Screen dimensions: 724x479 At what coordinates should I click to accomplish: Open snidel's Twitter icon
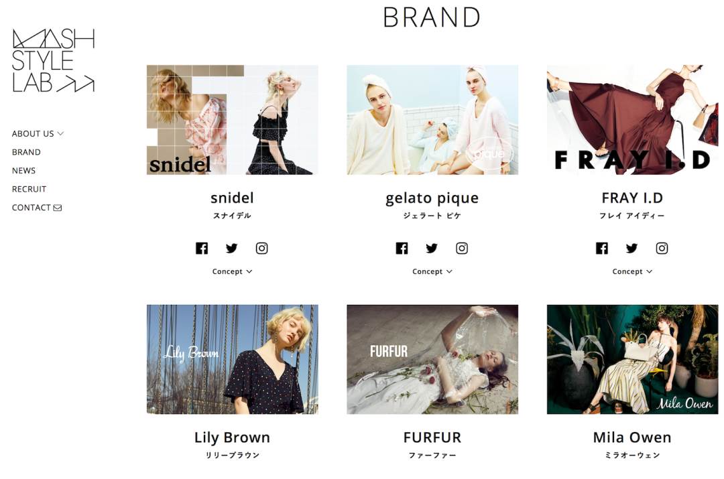coord(232,249)
